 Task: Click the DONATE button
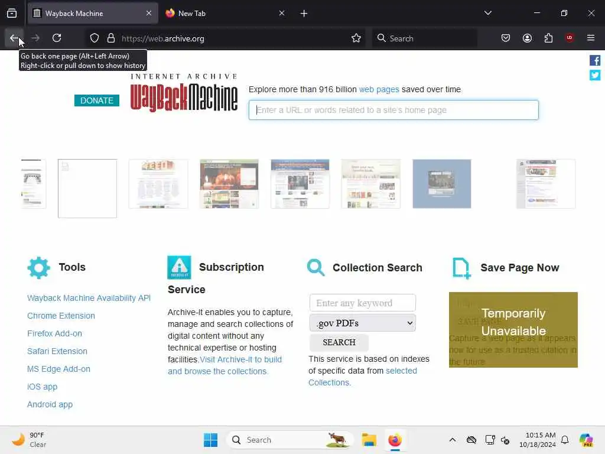pos(96,100)
